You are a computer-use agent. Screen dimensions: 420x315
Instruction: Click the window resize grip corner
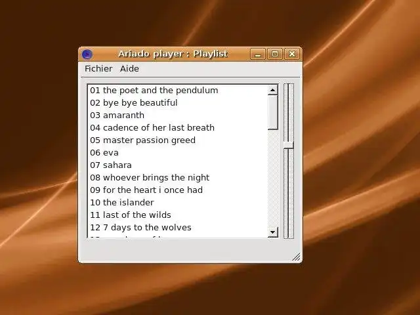pyautogui.click(x=296, y=257)
